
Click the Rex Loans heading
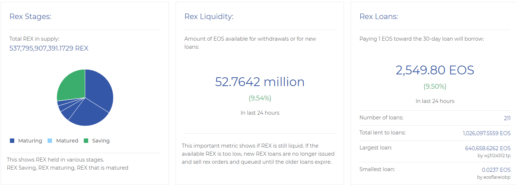pyautogui.click(x=379, y=16)
